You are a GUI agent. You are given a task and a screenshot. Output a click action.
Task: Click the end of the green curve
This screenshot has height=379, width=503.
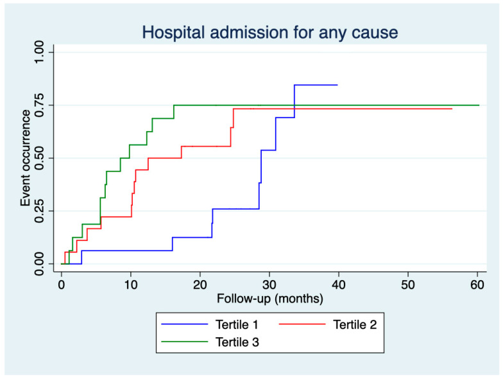[479, 105]
